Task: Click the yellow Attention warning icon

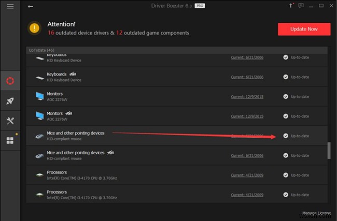Action: tap(35, 28)
